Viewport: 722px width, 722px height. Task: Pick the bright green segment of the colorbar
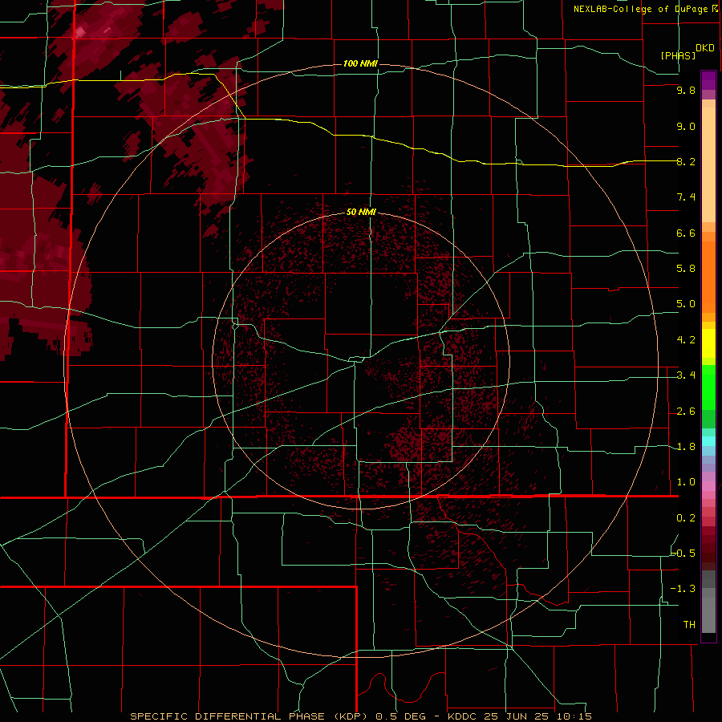(708, 387)
